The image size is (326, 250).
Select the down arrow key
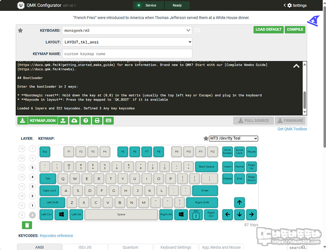(239, 214)
